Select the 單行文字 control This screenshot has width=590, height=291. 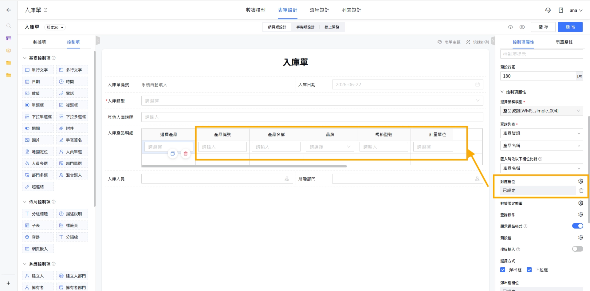38,70
